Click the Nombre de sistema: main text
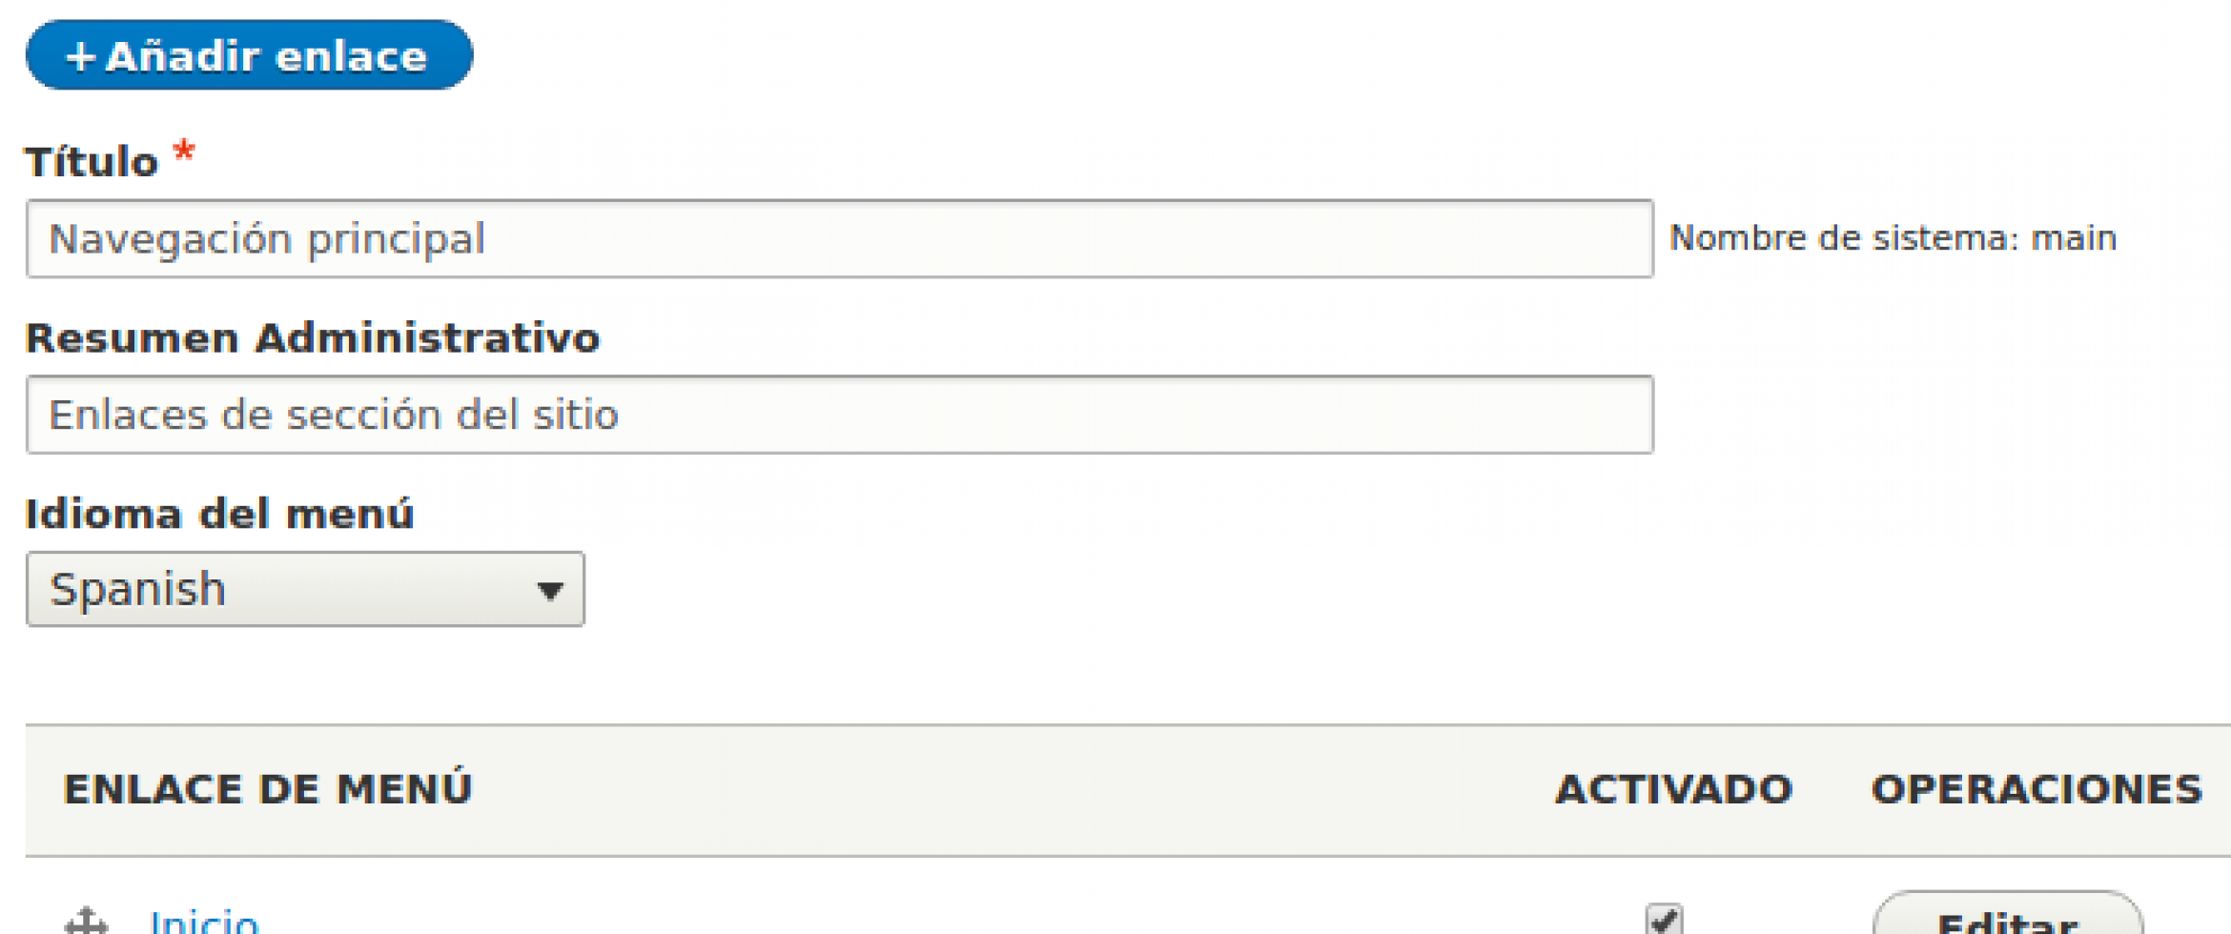This screenshot has width=2231, height=934. tap(1893, 237)
